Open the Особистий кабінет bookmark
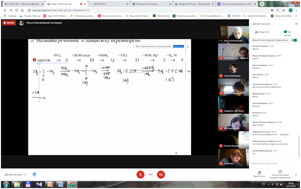This screenshot has height=189, width=301. pos(255,16)
